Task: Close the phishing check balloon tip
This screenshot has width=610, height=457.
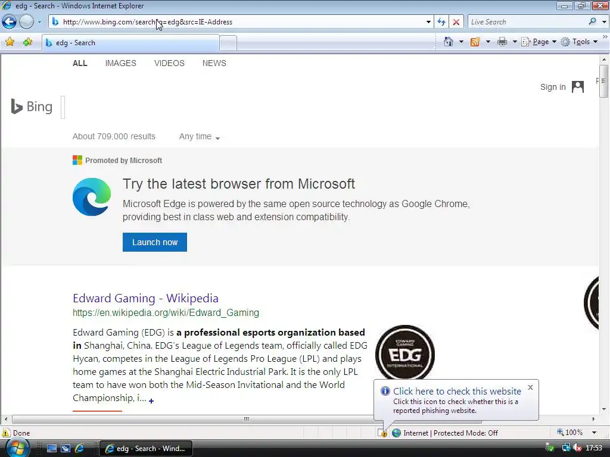Action: (530, 387)
